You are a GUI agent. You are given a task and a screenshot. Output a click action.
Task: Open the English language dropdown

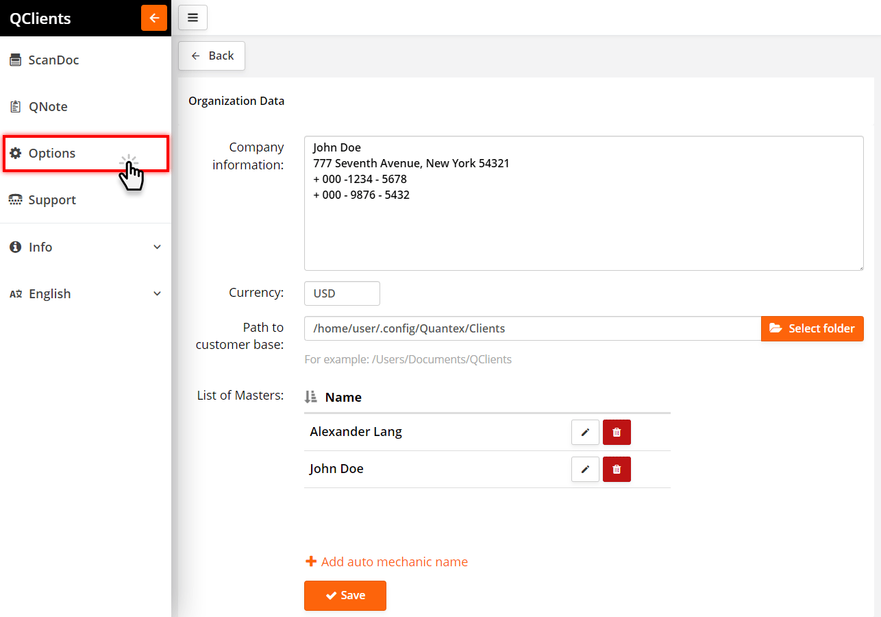(86, 293)
